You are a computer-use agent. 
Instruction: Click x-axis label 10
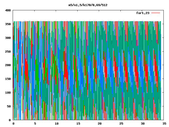coord(57,124)
